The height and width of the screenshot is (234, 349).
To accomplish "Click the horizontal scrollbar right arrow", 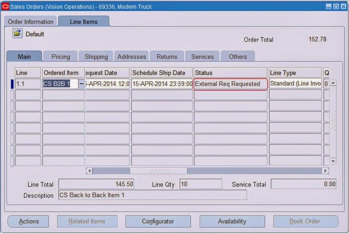I will [325, 171].
